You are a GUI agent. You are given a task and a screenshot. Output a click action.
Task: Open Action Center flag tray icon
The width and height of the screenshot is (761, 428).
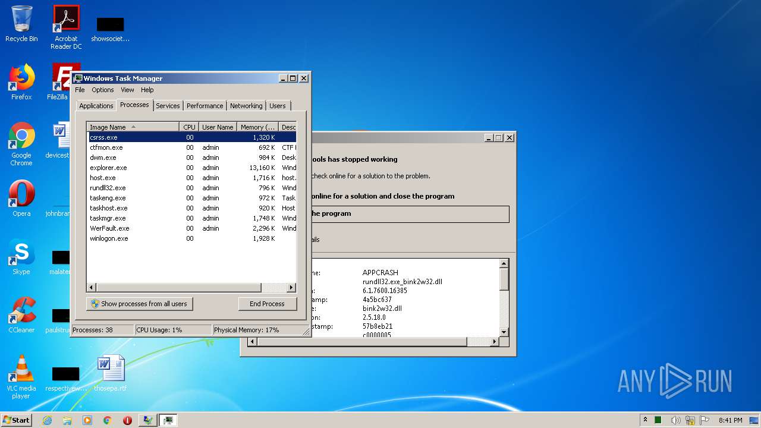coord(704,420)
